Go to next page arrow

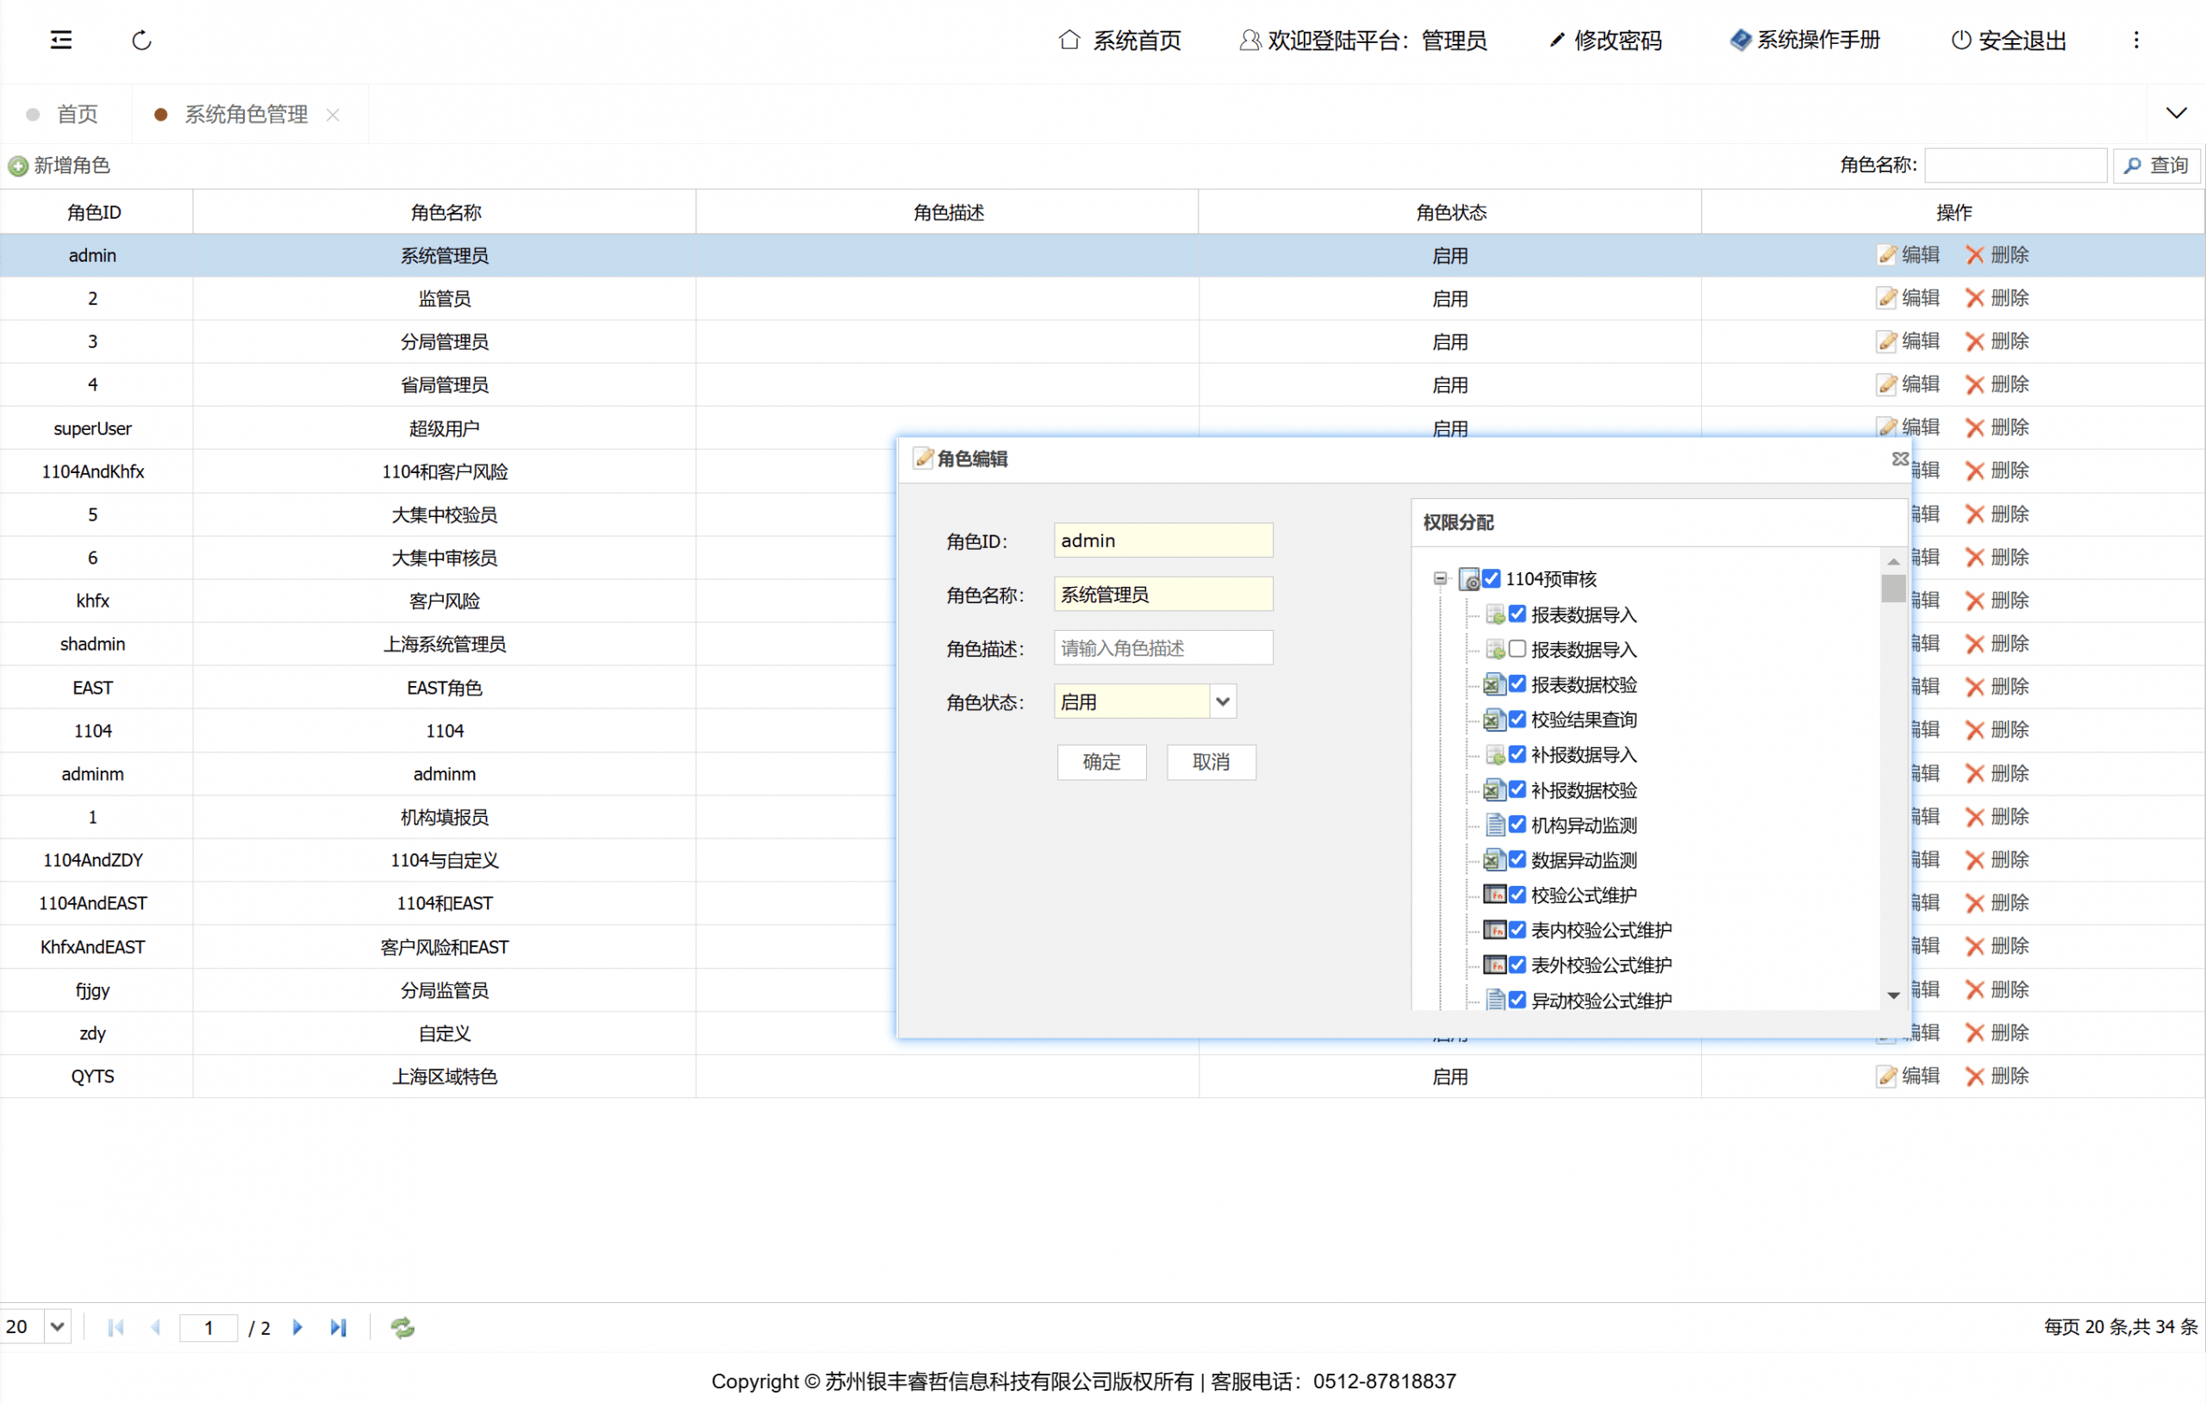296,1327
